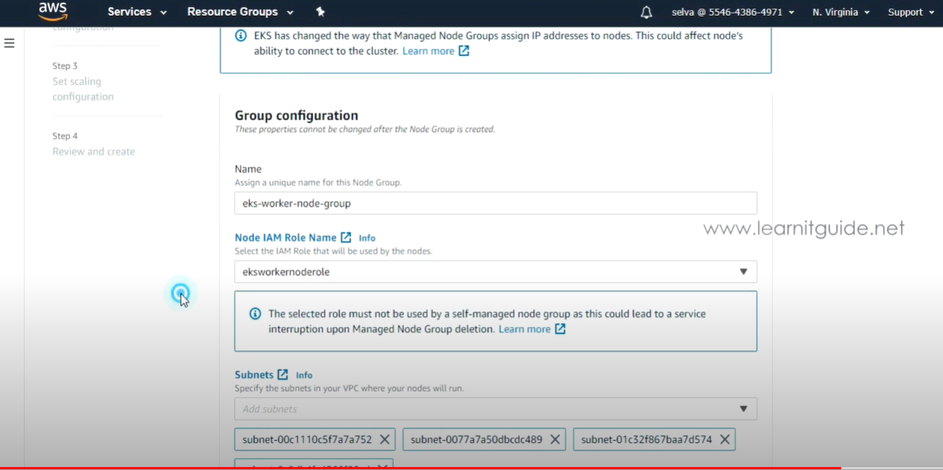Open the Node IAM Role Name link
Image resolution: width=943 pixels, height=470 pixels.
click(x=285, y=238)
